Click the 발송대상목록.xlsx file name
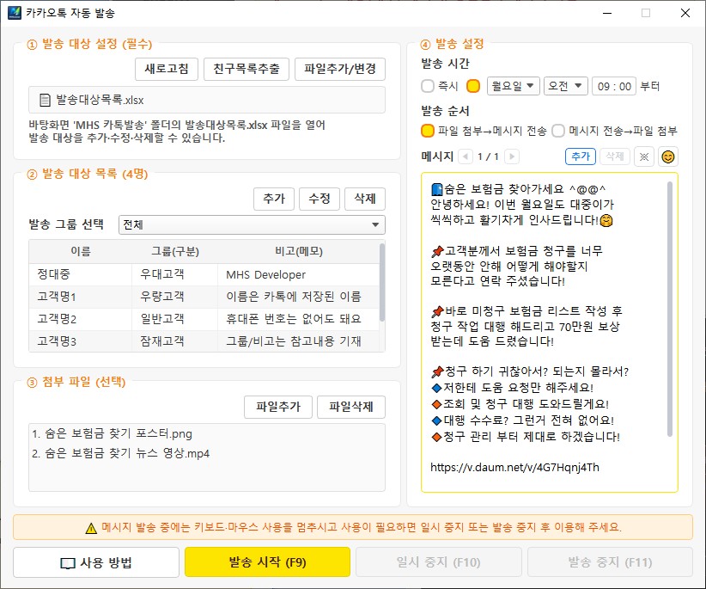 click(x=100, y=100)
